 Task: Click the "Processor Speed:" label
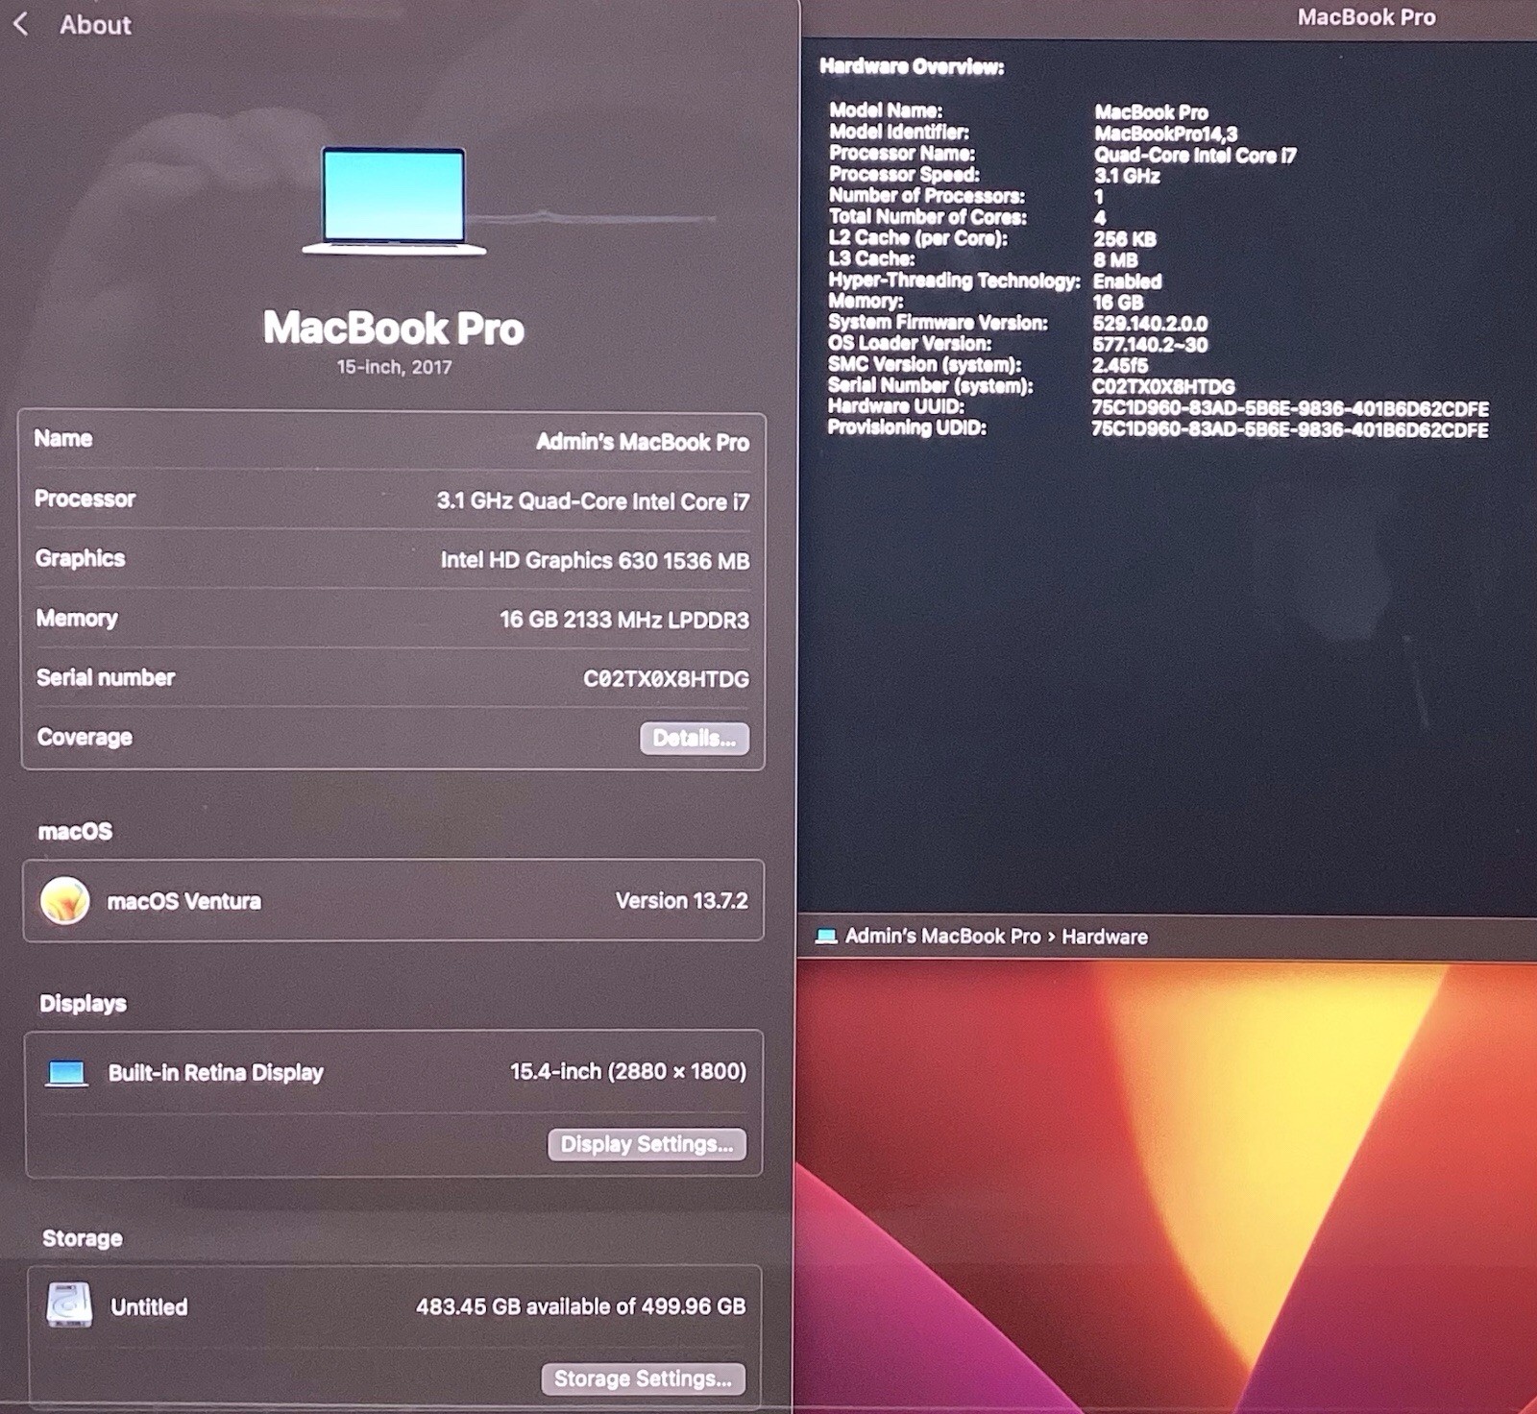(905, 174)
